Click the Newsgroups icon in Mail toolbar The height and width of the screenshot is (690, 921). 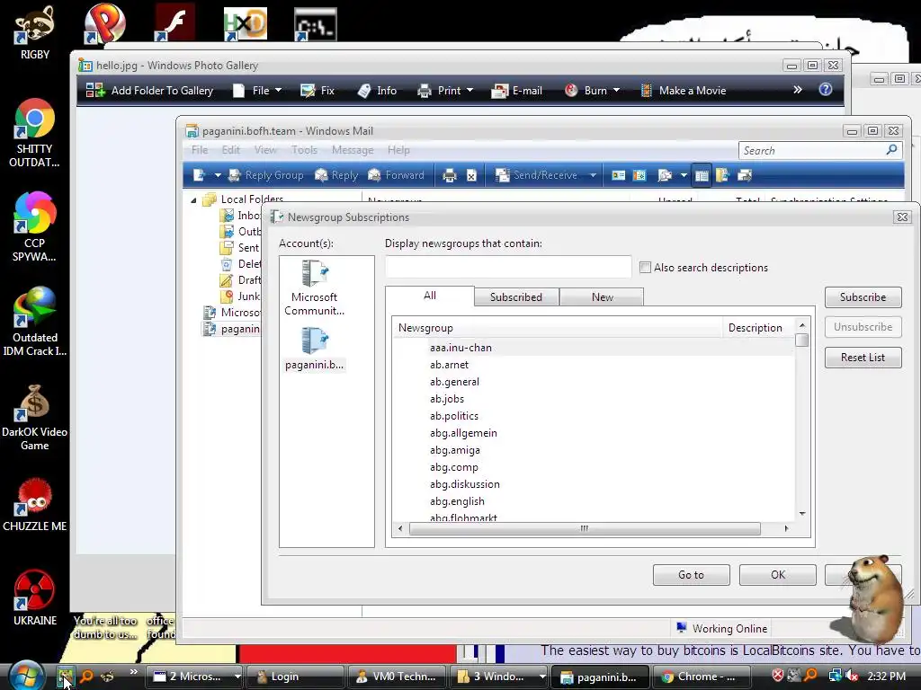[x=722, y=175]
